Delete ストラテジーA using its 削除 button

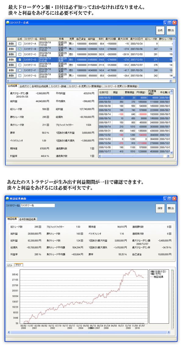pos(11,44)
